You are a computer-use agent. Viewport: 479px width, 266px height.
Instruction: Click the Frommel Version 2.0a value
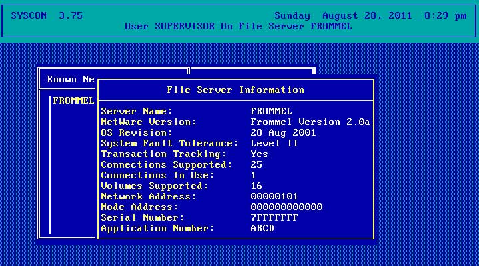pos(310,122)
